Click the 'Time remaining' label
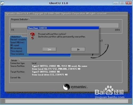Viewport: 133px width, 105px height. click(17, 54)
